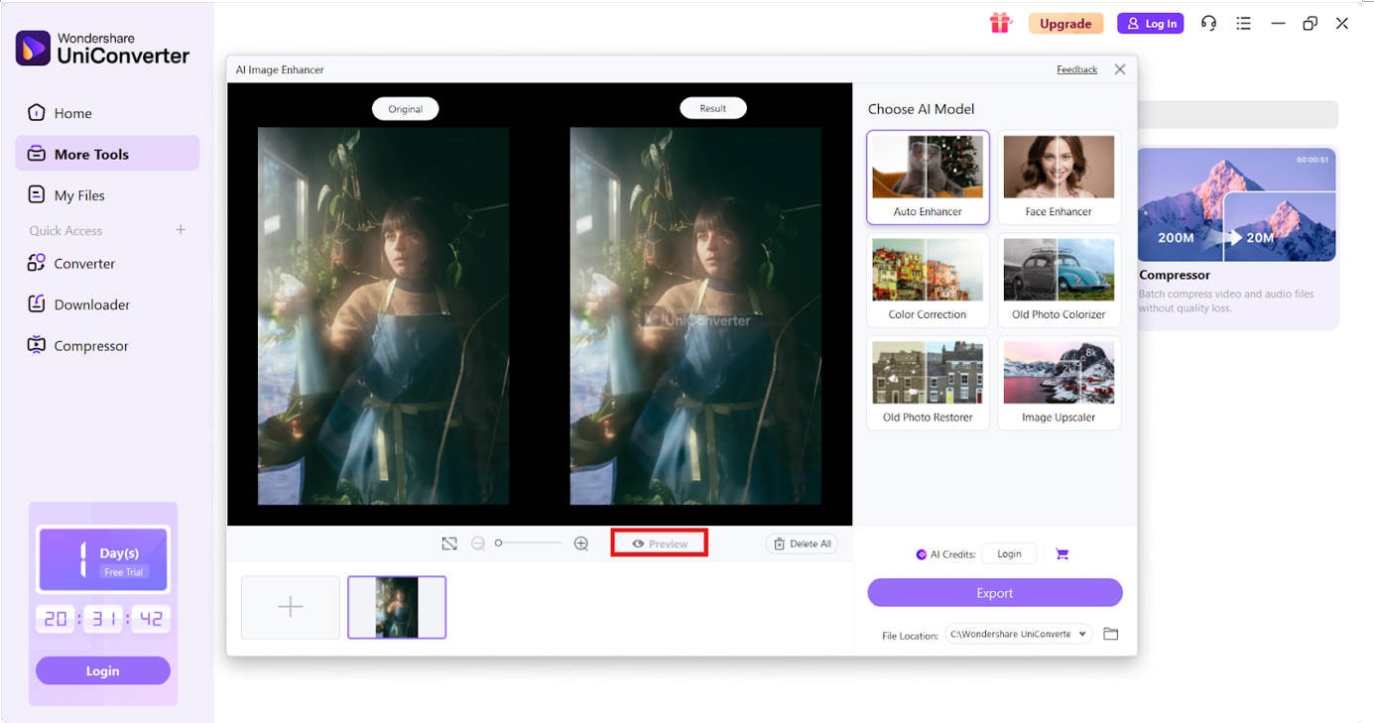
Task: Go to Home in sidebar
Action: tap(107, 113)
